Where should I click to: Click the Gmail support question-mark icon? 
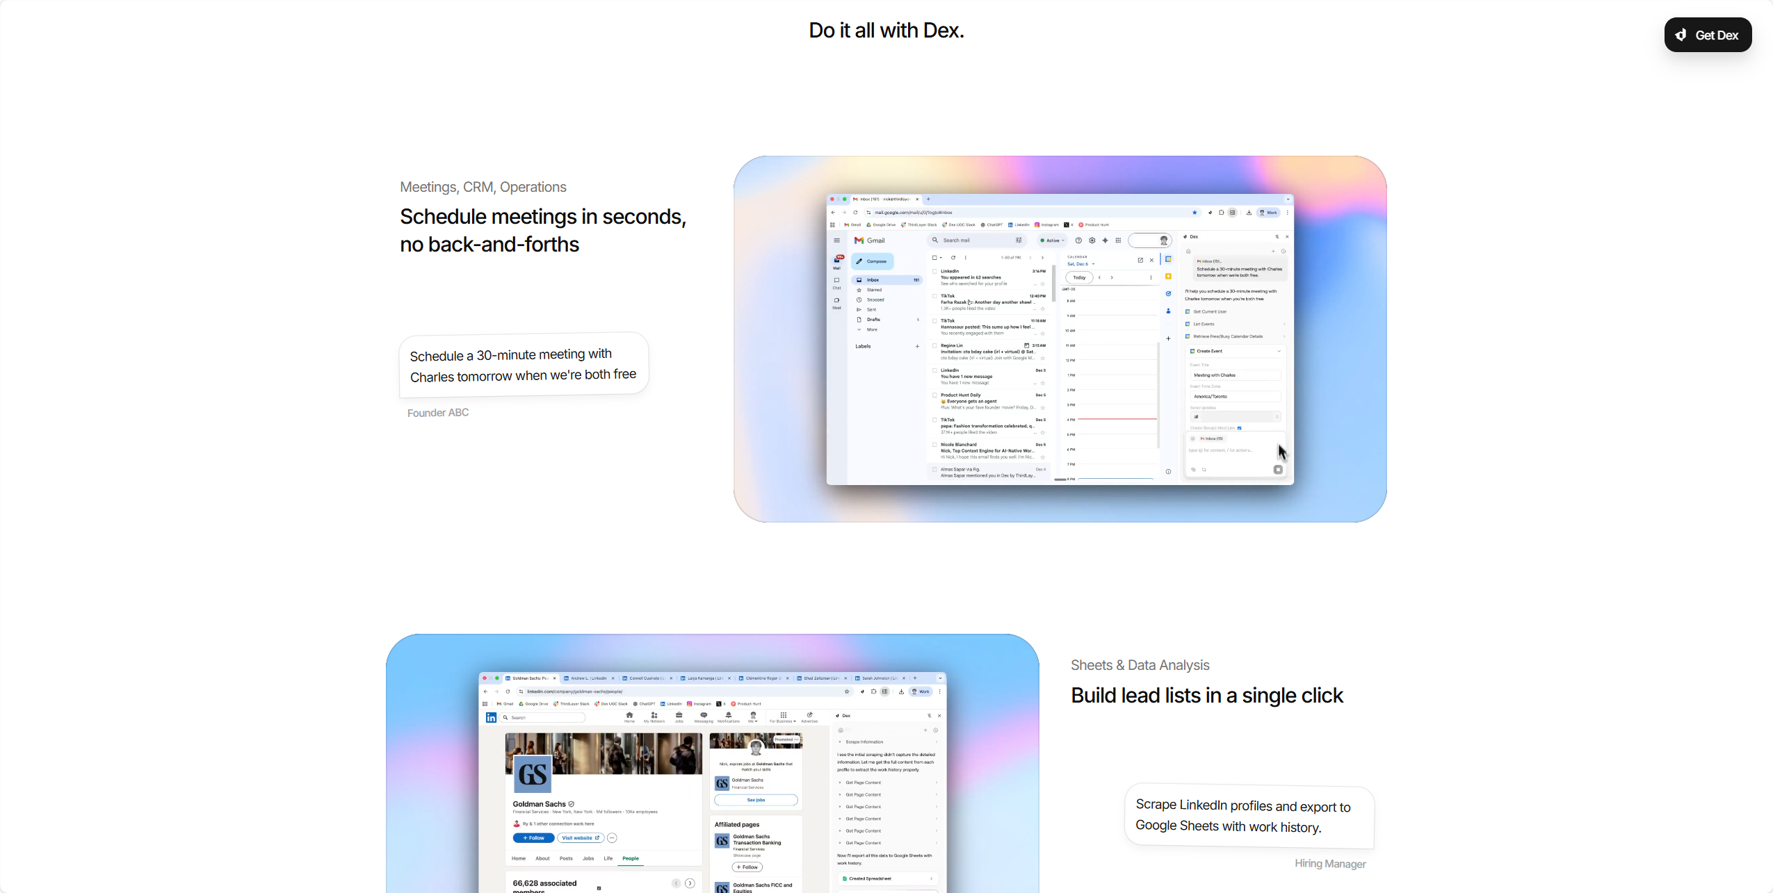1078,240
